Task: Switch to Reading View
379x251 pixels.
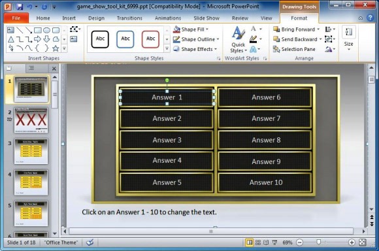Action: pos(266,243)
